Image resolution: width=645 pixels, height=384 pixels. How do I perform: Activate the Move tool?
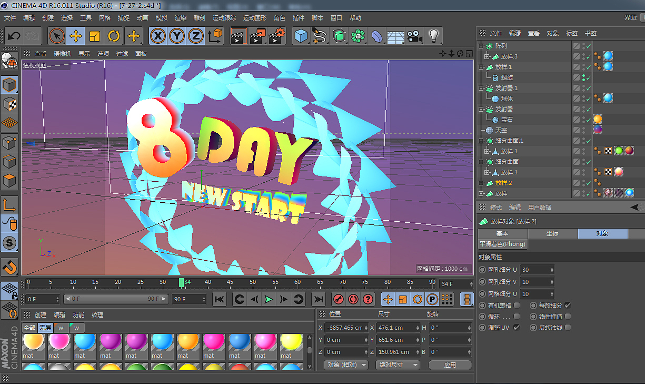tap(76, 36)
